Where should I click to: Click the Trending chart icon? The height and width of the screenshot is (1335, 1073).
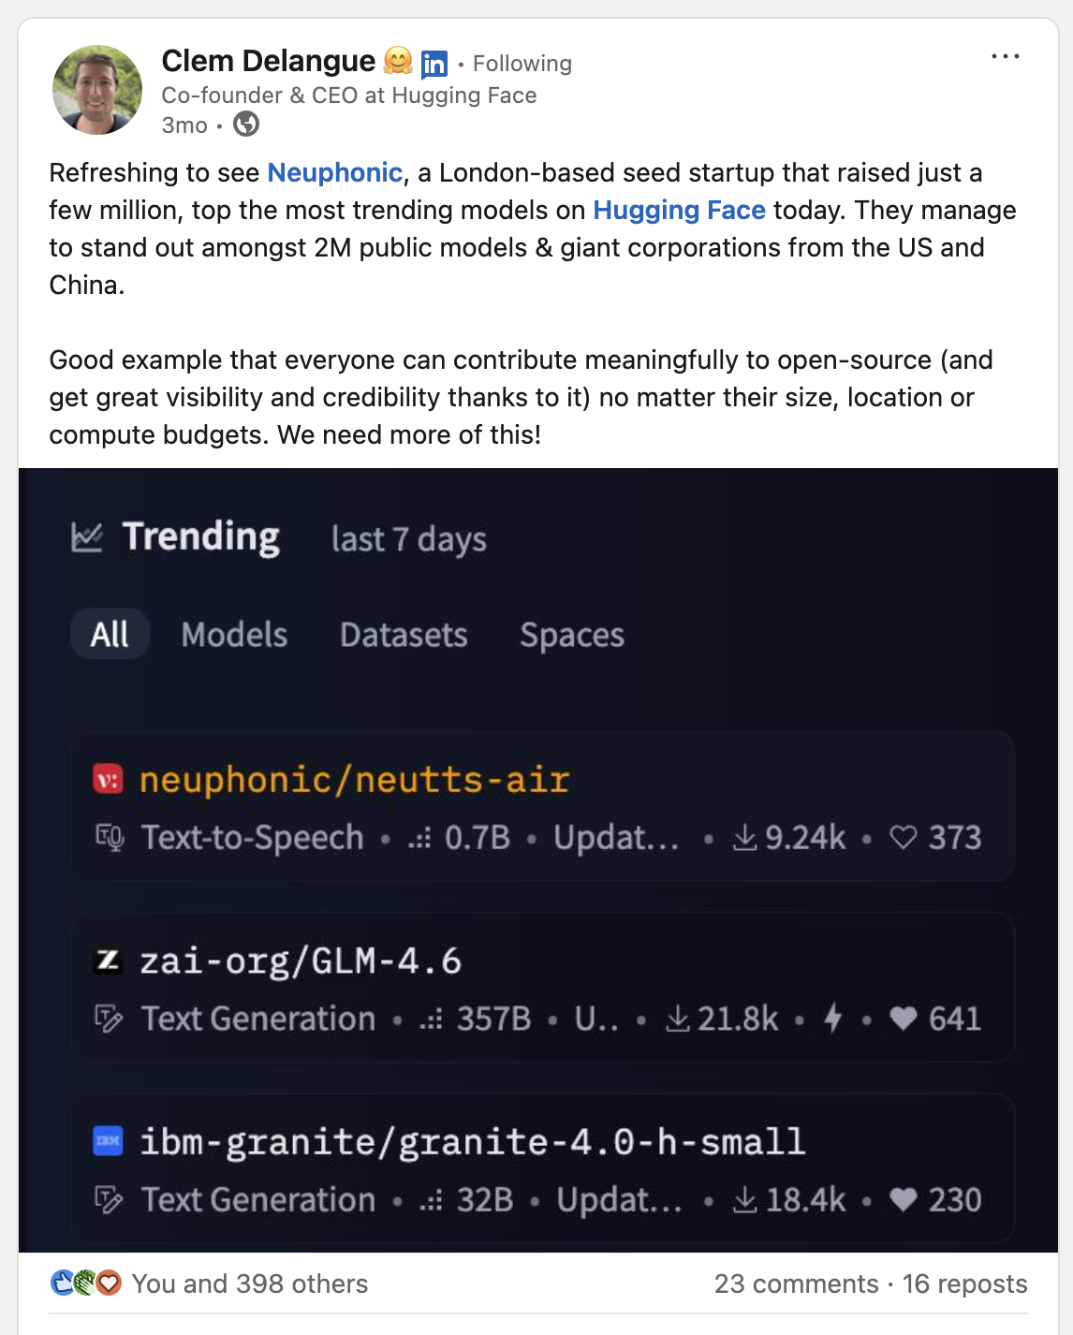(87, 537)
